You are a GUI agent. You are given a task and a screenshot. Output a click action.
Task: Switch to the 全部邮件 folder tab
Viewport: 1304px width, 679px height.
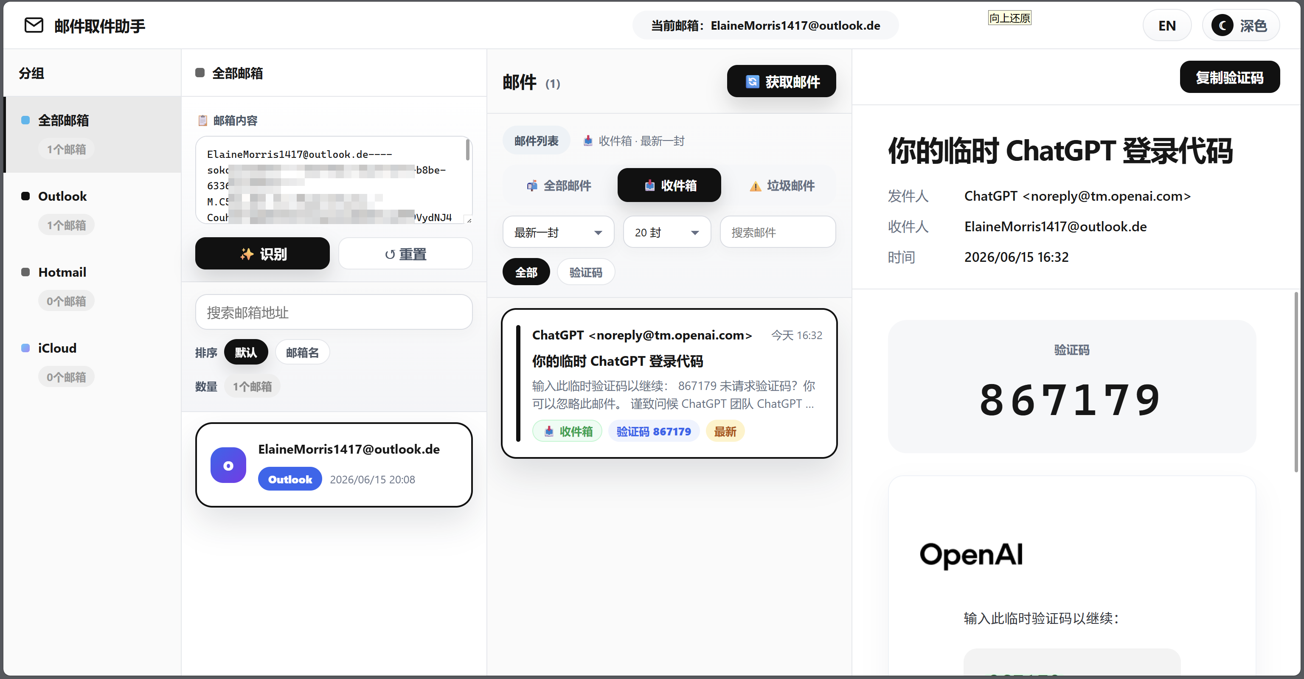pos(559,185)
